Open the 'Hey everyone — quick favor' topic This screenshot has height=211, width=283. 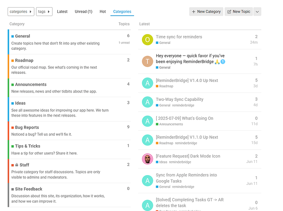point(190,59)
